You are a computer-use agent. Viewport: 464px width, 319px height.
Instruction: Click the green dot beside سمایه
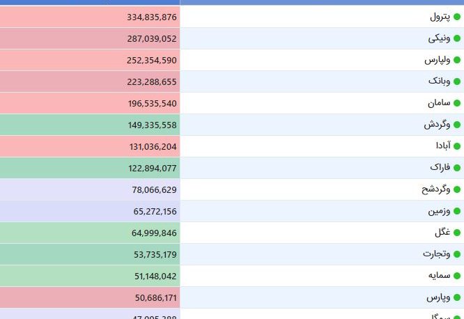click(457, 276)
